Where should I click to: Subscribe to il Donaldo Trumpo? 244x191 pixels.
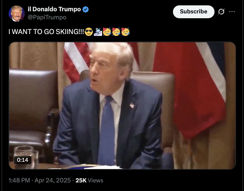click(194, 12)
